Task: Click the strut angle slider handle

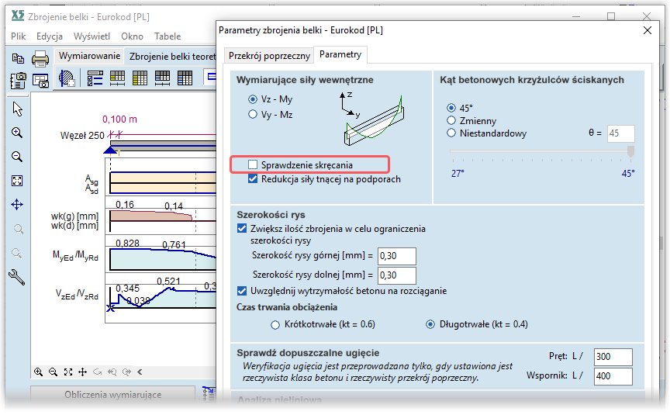Action: tap(630, 151)
